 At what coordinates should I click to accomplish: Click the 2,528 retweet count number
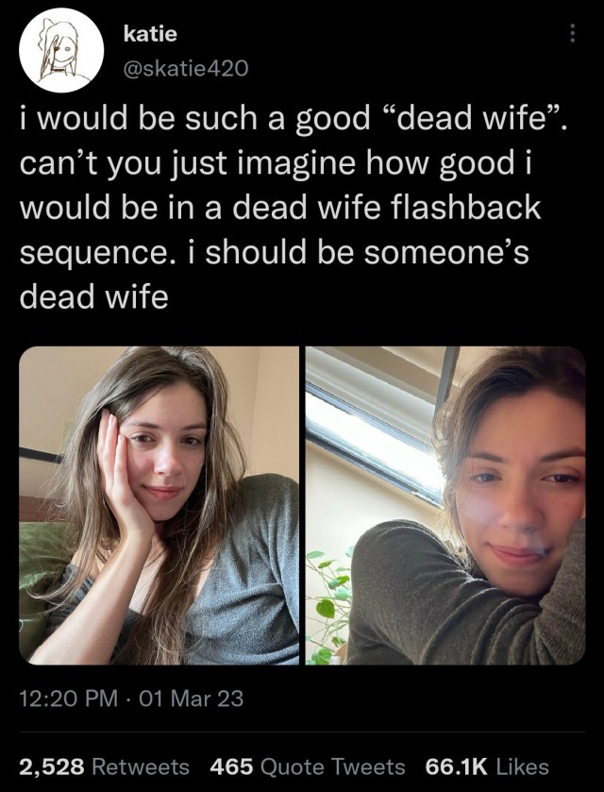click(x=52, y=767)
